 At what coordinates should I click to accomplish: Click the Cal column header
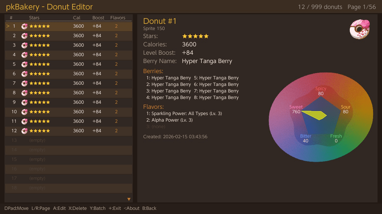[77, 18]
